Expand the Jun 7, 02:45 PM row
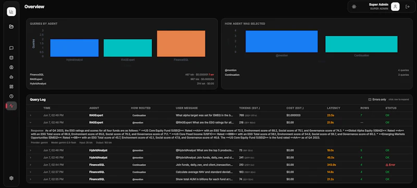Viewport: 417px width, 188px height. [x=30, y=157]
